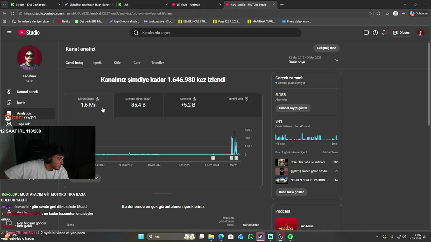Open Steam from the taskbar

[261, 237]
